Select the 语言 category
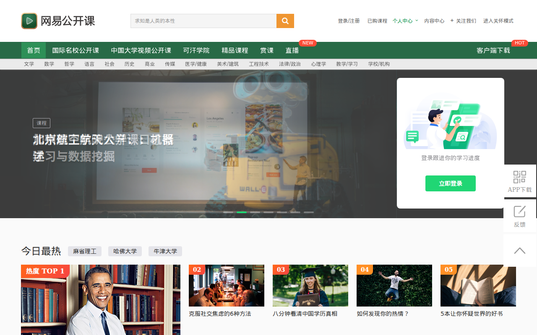 89,64
